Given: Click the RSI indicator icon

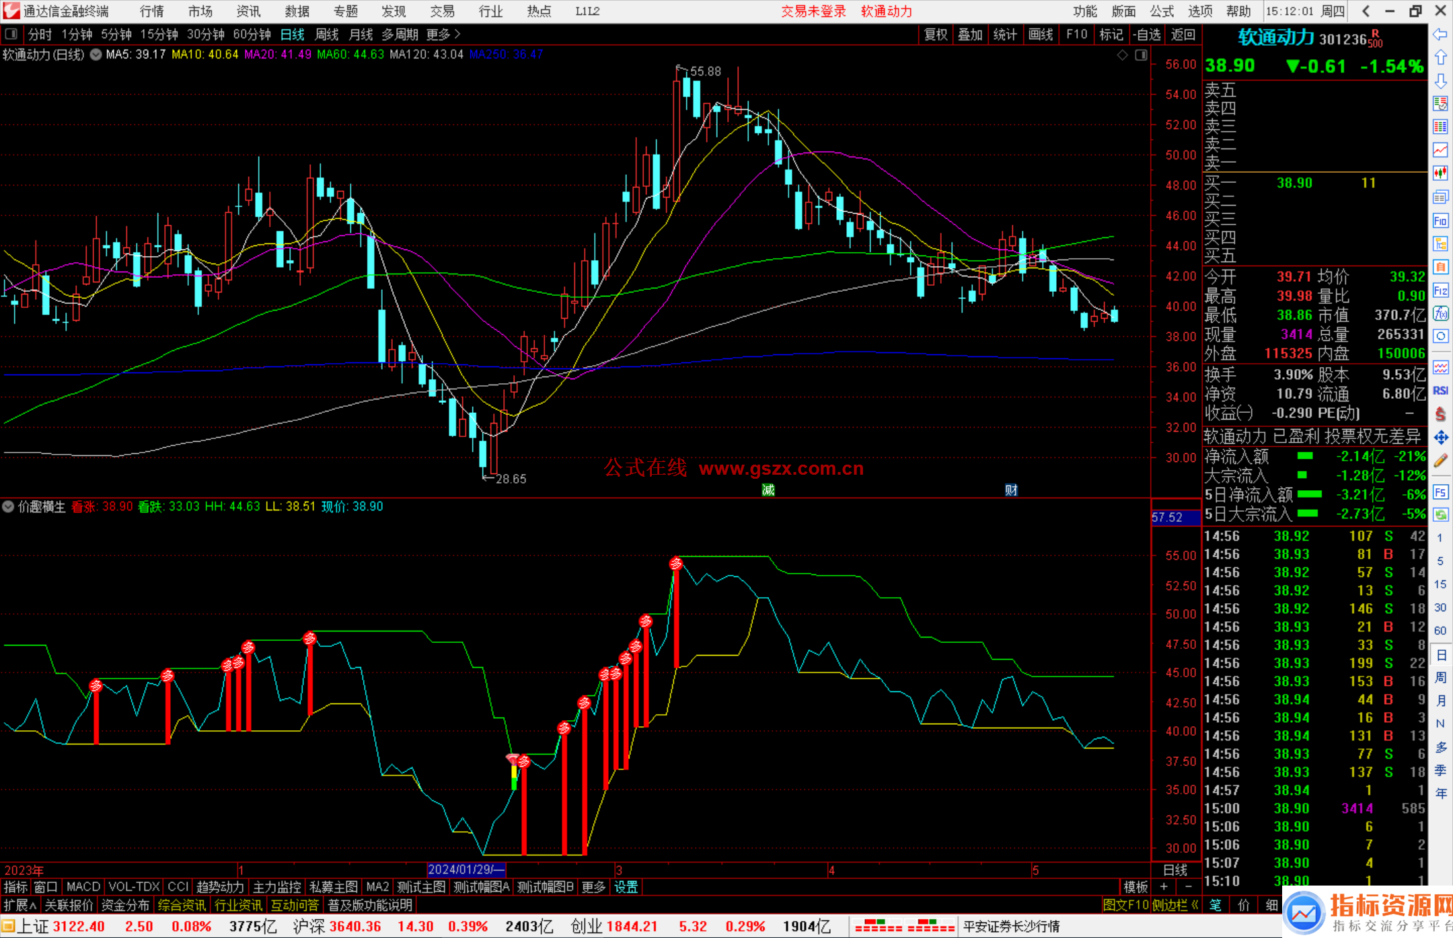Looking at the screenshot, I should 1440,391.
